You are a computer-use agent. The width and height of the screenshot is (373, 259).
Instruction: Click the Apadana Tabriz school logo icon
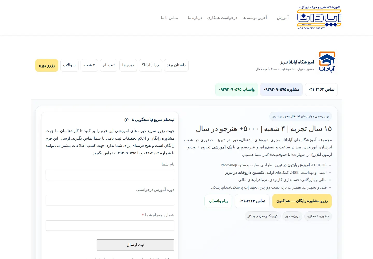[x=327, y=62]
